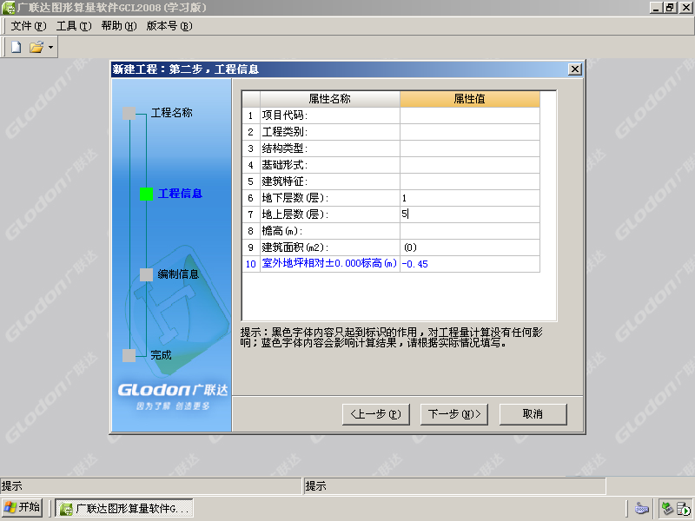Select the 工程名称 step in the wizard
The image size is (695, 521).
(171, 113)
